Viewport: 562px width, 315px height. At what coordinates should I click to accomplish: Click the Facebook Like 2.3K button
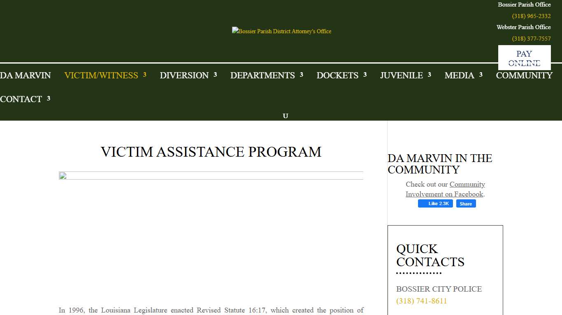point(435,203)
